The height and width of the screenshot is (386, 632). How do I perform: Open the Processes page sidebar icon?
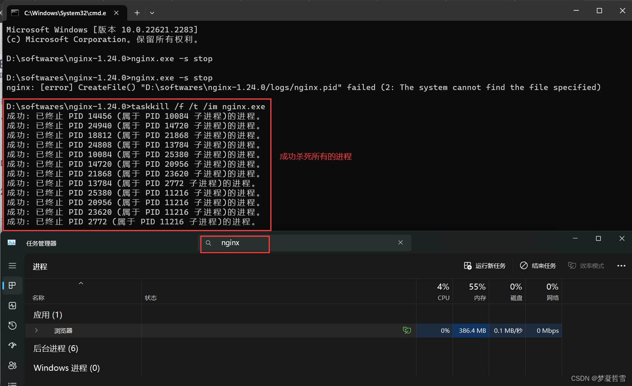12,285
